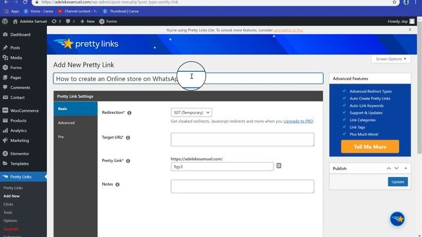The width and height of the screenshot is (422, 237).
Task: Open the floating Pretty Links help bubble
Action: point(397,219)
